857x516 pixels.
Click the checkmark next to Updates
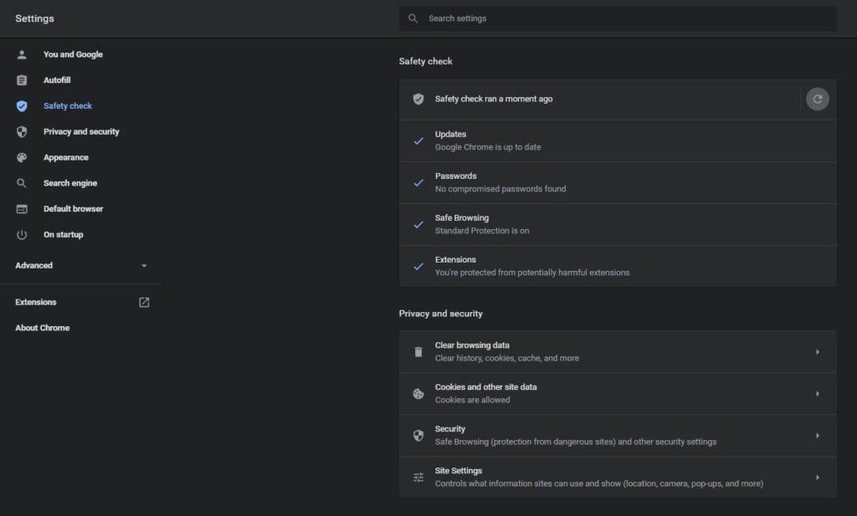pyautogui.click(x=418, y=140)
